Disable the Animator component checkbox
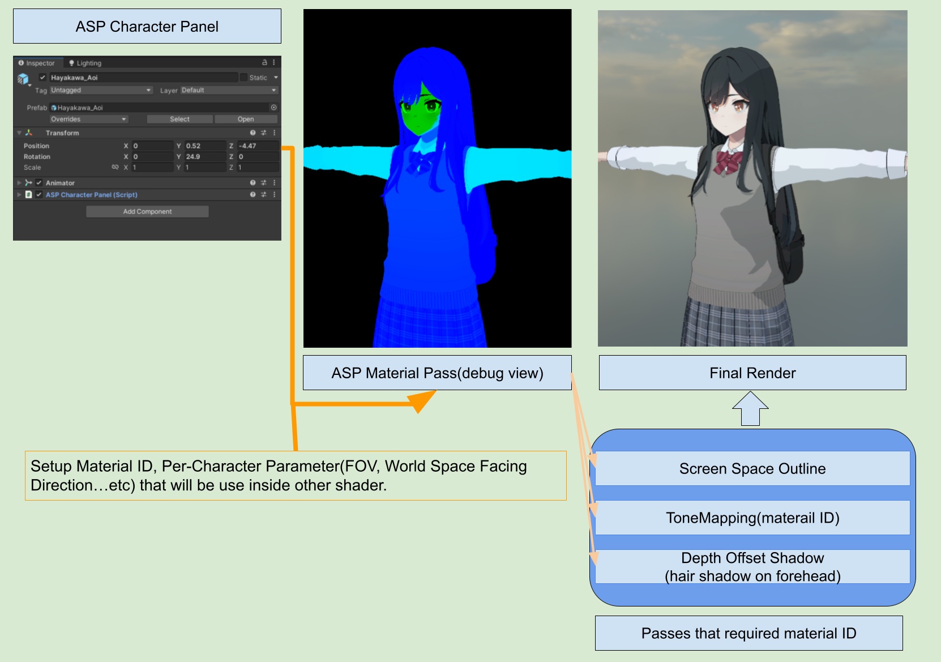 [39, 183]
